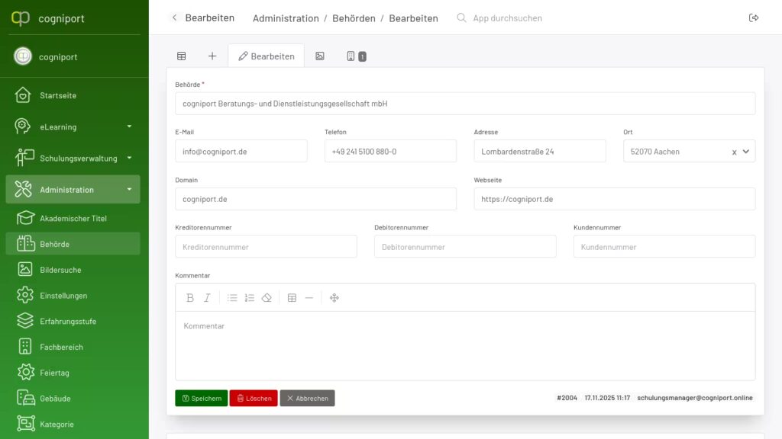Insert numbered list in Kommentar editor
782x439 pixels.
click(x=250, y=298)
